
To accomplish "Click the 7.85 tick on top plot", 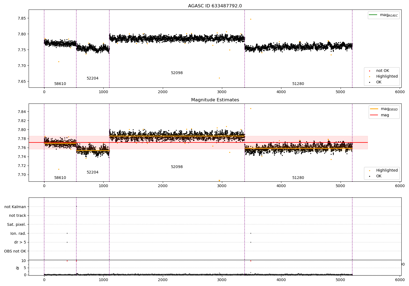I will [22, 18].
